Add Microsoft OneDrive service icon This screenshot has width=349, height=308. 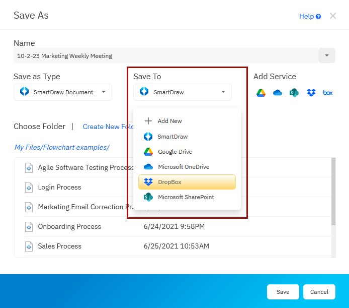pos(278,93)
